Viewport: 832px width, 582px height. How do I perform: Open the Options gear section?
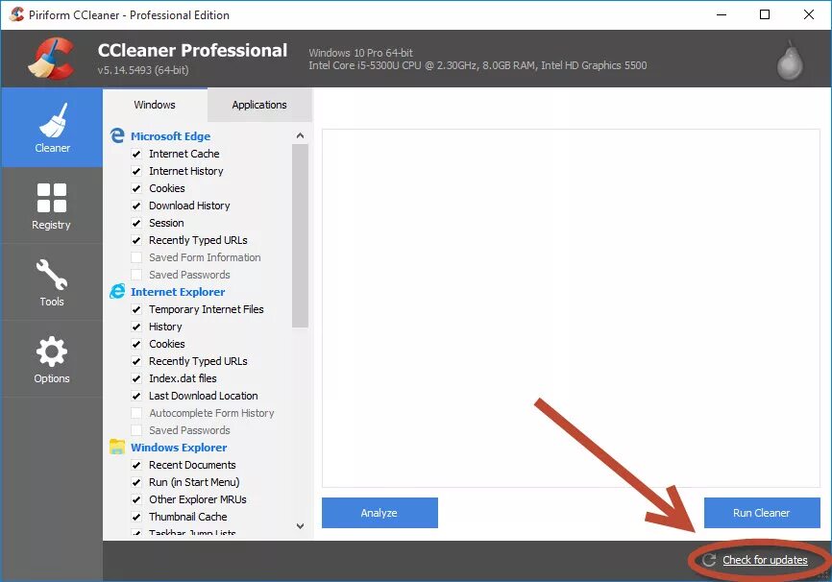point(52,359)
